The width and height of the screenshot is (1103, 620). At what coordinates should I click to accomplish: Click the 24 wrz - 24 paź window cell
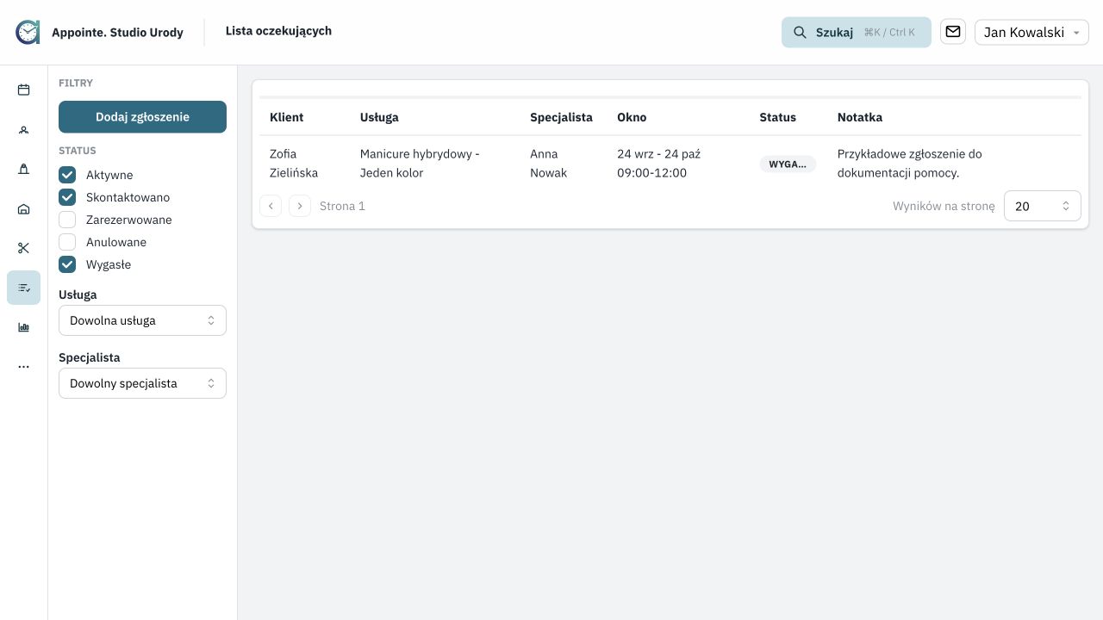(x=658, y=164)
